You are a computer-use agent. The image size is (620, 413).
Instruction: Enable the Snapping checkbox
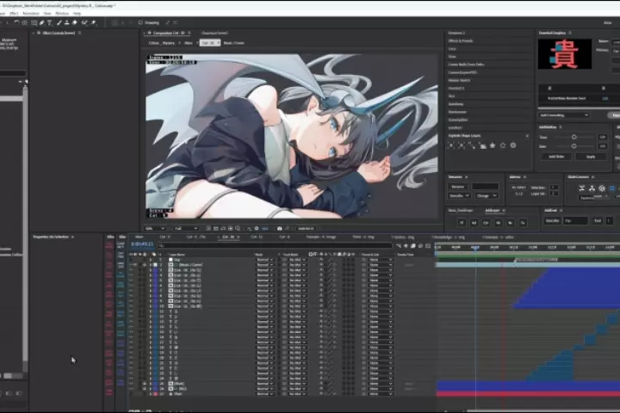point(140,23)
